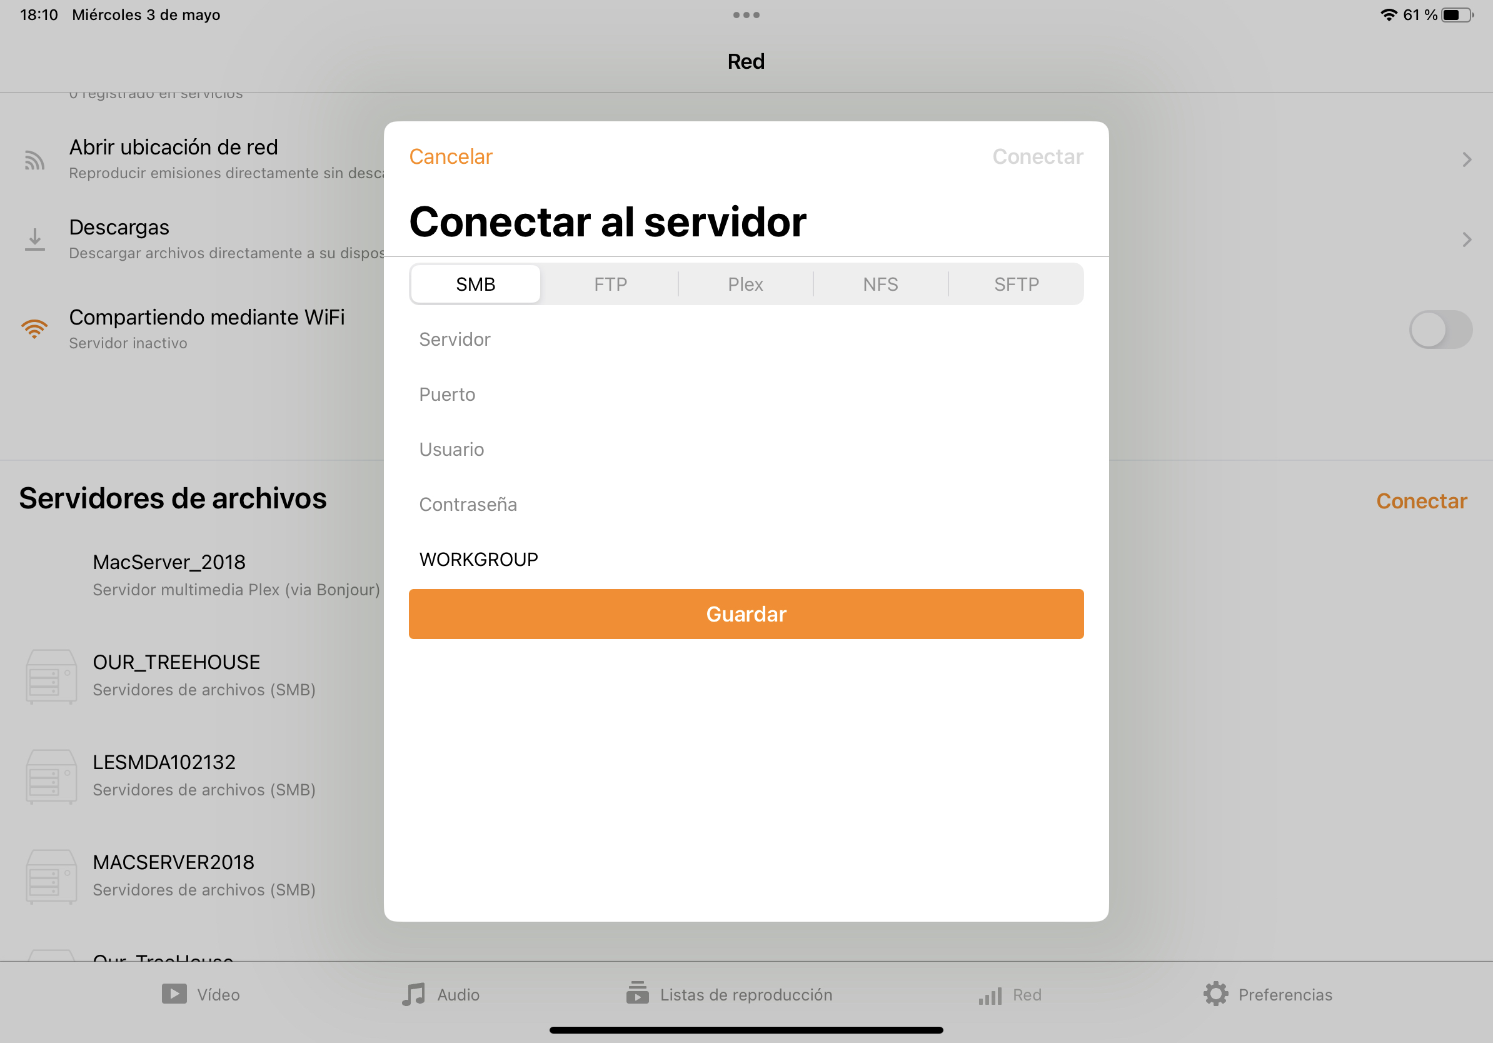
Task: Click the OUR_TREEHOUSE server icon
Action: pos(51,676)
